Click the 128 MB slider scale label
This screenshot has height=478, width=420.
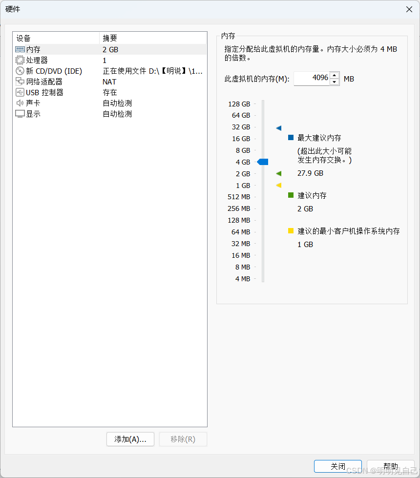(x=239, y=220)
